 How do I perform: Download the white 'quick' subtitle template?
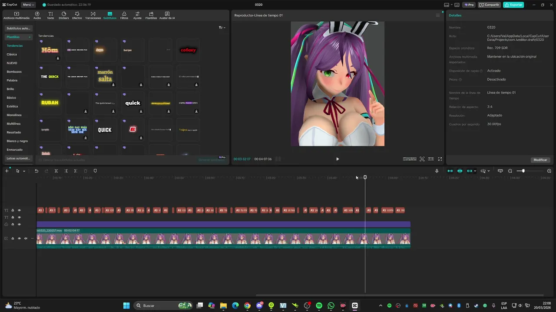[x=141, y=111]
